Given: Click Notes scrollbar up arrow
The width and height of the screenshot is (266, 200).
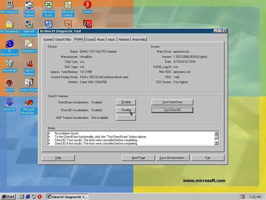Looking at the screenshot, I should click(x=216, y=133).
